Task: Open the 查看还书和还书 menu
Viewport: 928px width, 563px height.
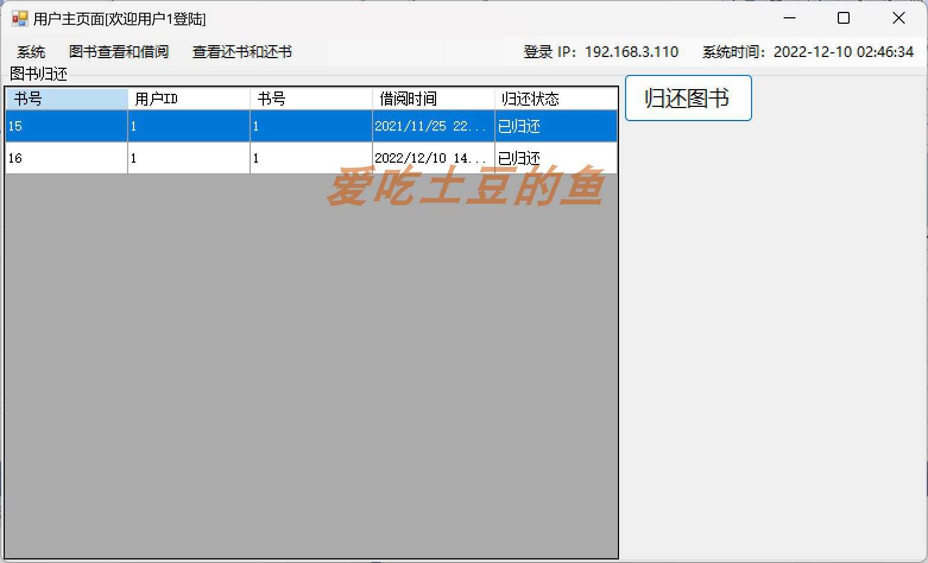Action: (241, 52)
